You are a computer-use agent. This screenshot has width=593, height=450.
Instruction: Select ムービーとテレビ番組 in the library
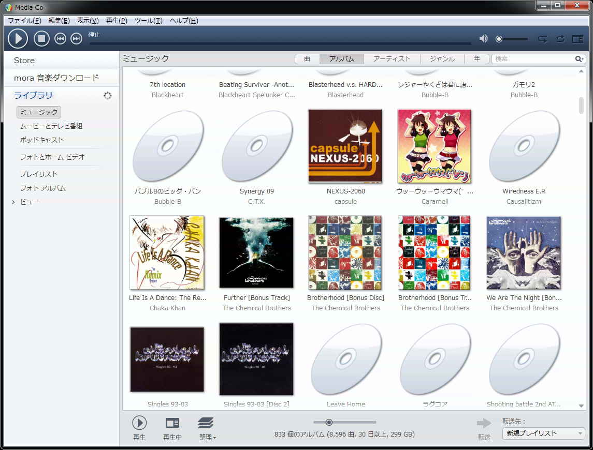coord(51,126)
